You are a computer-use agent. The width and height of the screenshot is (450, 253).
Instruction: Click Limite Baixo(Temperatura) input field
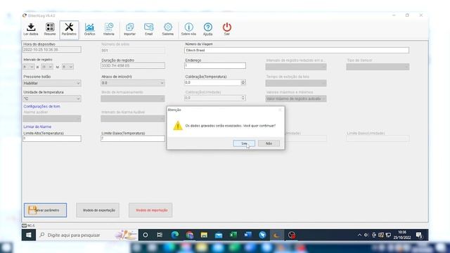pyautogui.click(x=133, y=138)
